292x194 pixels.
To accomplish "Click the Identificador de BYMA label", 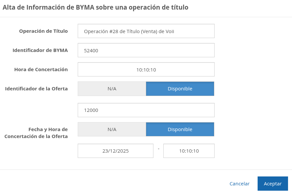I will click(40, 50).
